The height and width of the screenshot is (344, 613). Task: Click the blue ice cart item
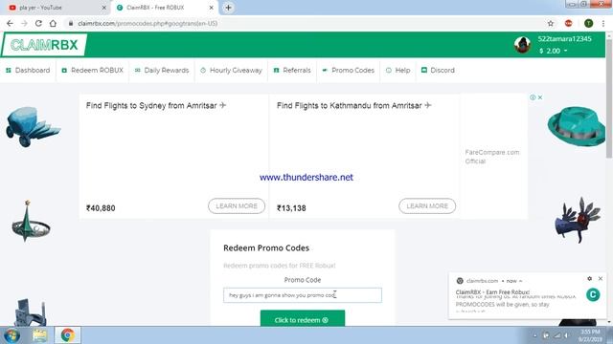33,126
